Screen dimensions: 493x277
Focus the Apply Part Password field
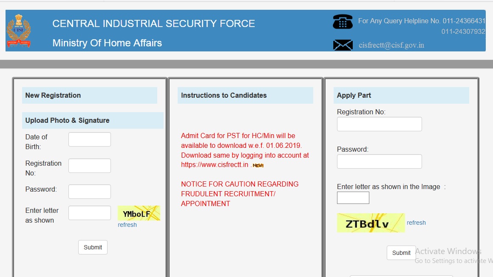click(x=379, y=161)
